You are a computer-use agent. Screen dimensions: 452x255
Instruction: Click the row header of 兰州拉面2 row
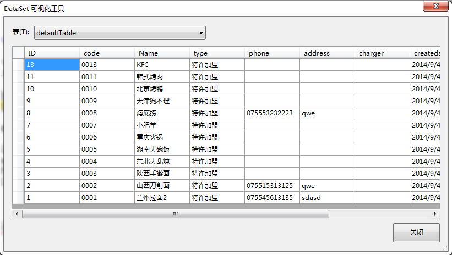click(19, 198)
